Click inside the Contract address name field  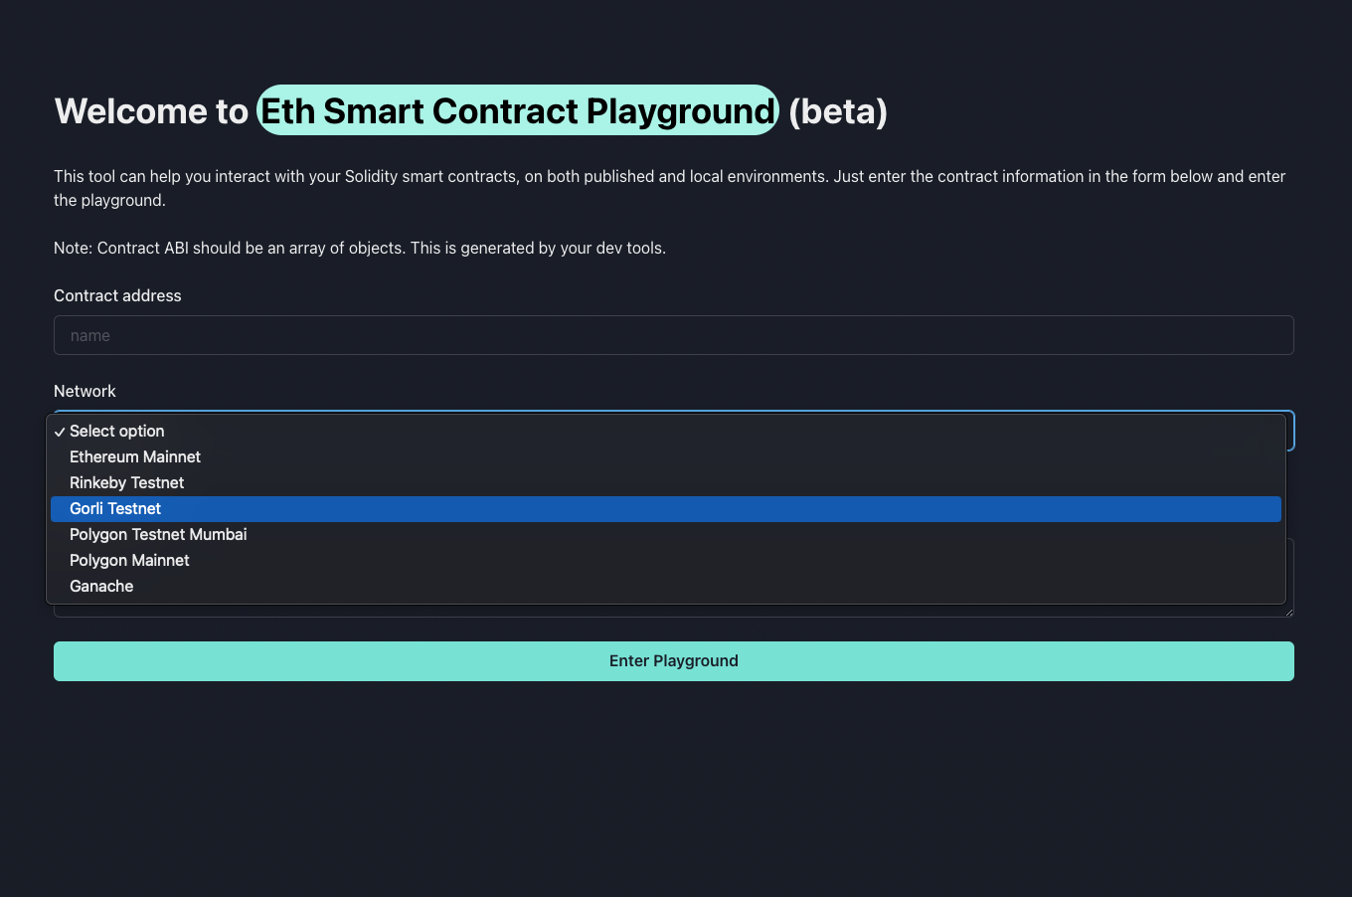[398, 335]
